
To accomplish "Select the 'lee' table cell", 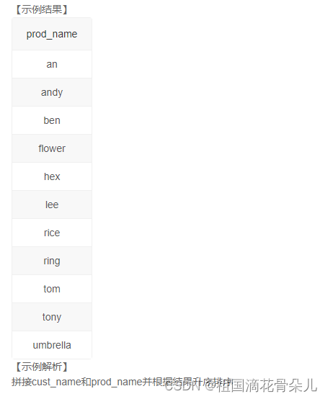I will click(52, 205).
